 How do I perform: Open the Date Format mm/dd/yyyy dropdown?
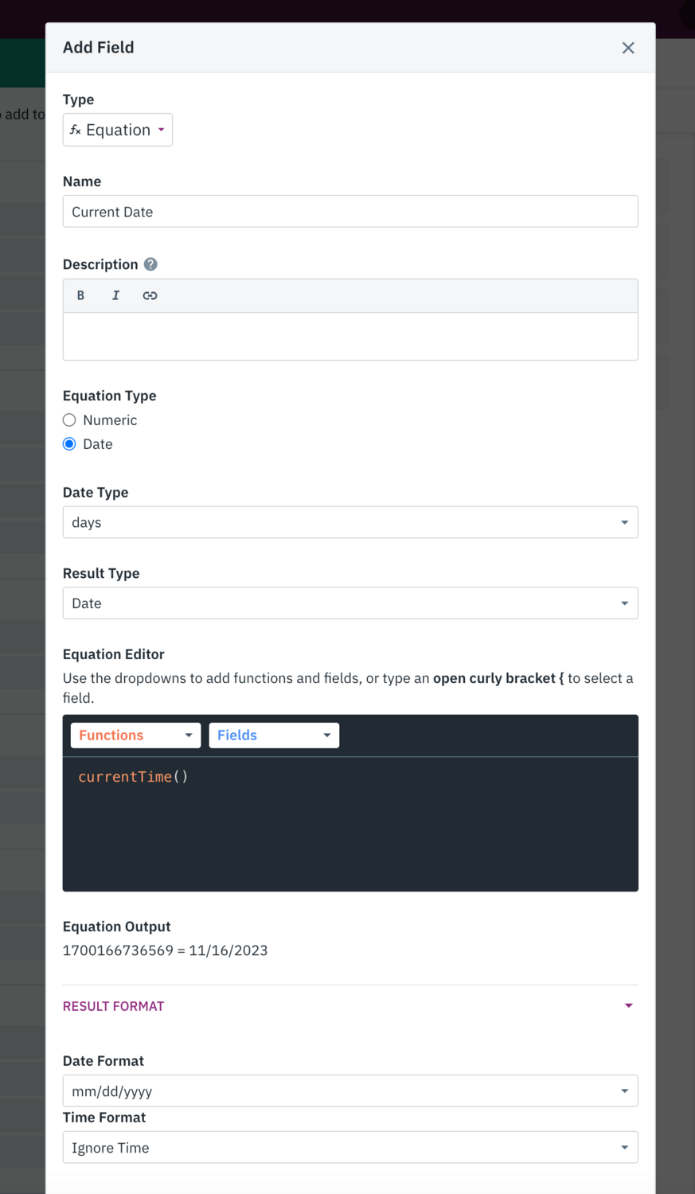(350, 1091)
